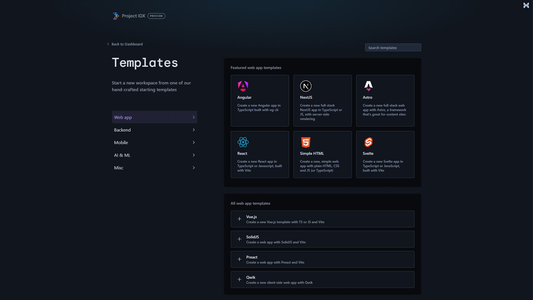533x300 pixels.
Task: Click the React atom icon
Action: 243,142
